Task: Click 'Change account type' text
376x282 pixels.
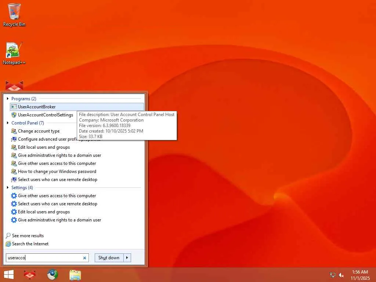Action: point(39,131)
